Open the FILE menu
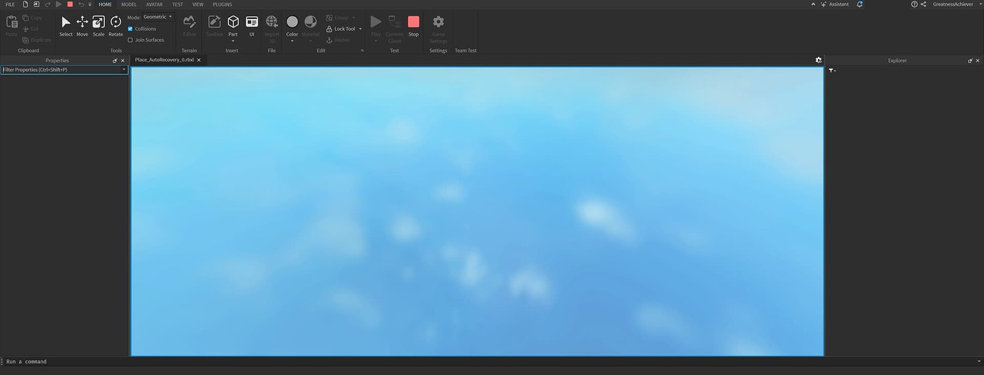Viewport: 984px width, 375px height. tap(10, 4)
